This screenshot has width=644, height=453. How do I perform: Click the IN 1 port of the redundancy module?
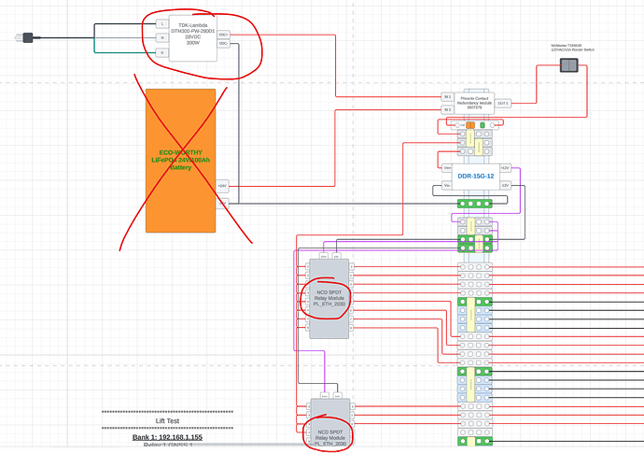(x=447, y=97)
